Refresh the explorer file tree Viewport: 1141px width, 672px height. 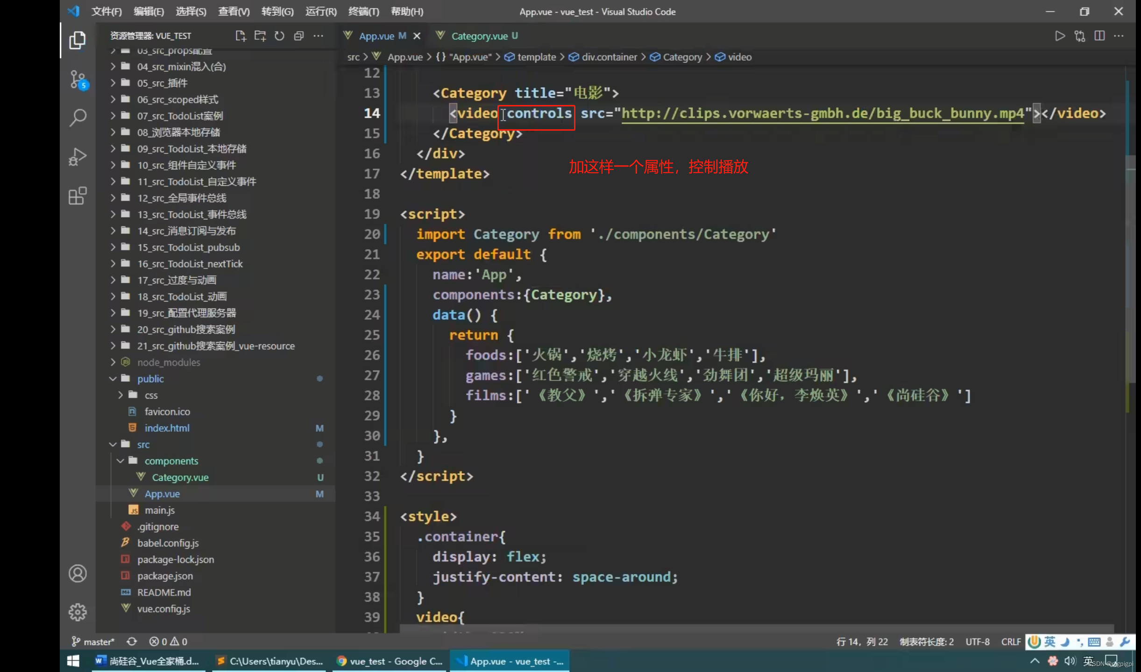click(x=279, y=36)
